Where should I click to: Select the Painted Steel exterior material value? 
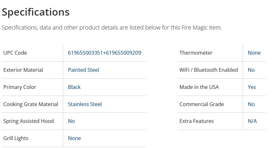pos(83,70)
